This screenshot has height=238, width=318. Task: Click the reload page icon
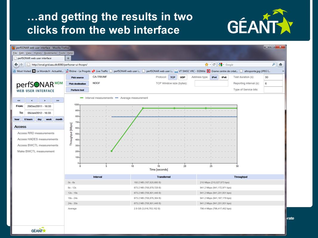(214, 65)
